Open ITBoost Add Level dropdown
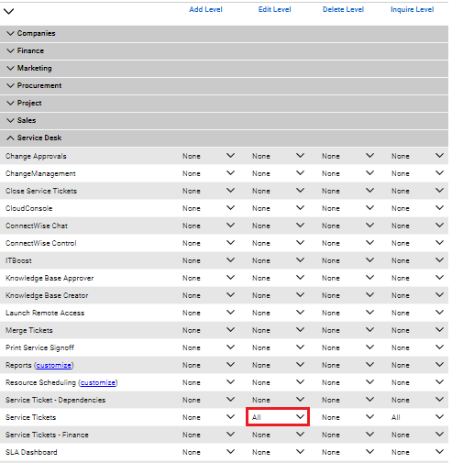This screenshot has height=463, width=452. click(208, 260)
